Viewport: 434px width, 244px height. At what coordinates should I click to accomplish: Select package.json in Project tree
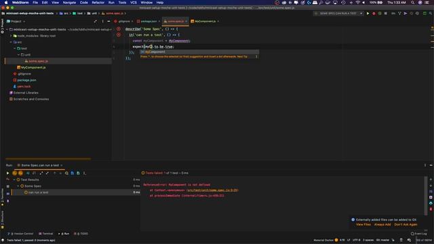coord(25,80)
